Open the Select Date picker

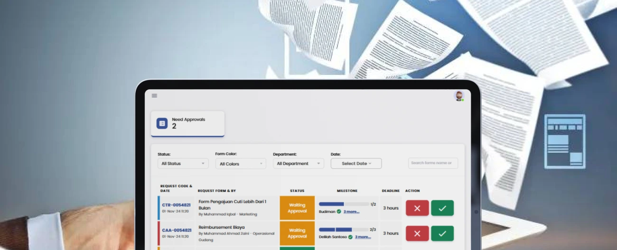tap(356, 164)
